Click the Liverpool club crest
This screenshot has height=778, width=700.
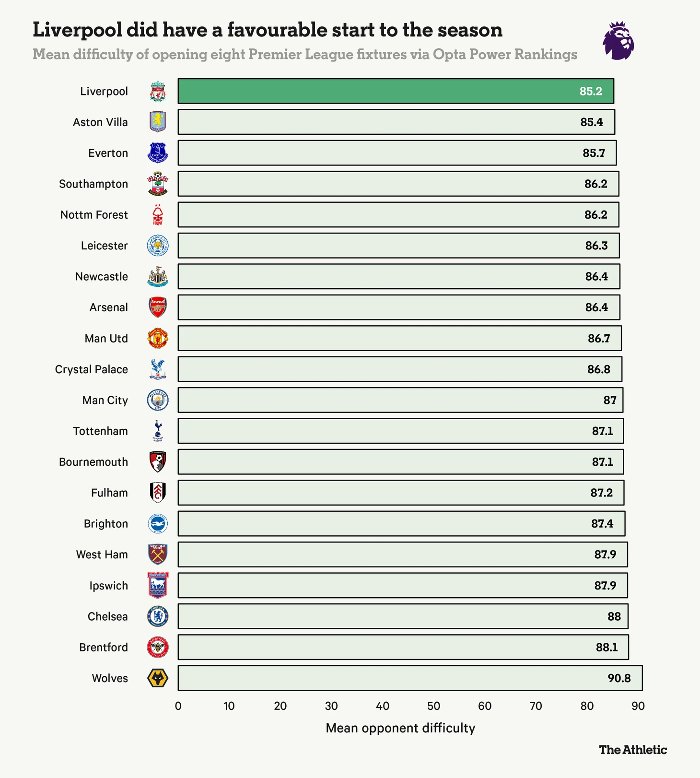[x=158, y=92]
